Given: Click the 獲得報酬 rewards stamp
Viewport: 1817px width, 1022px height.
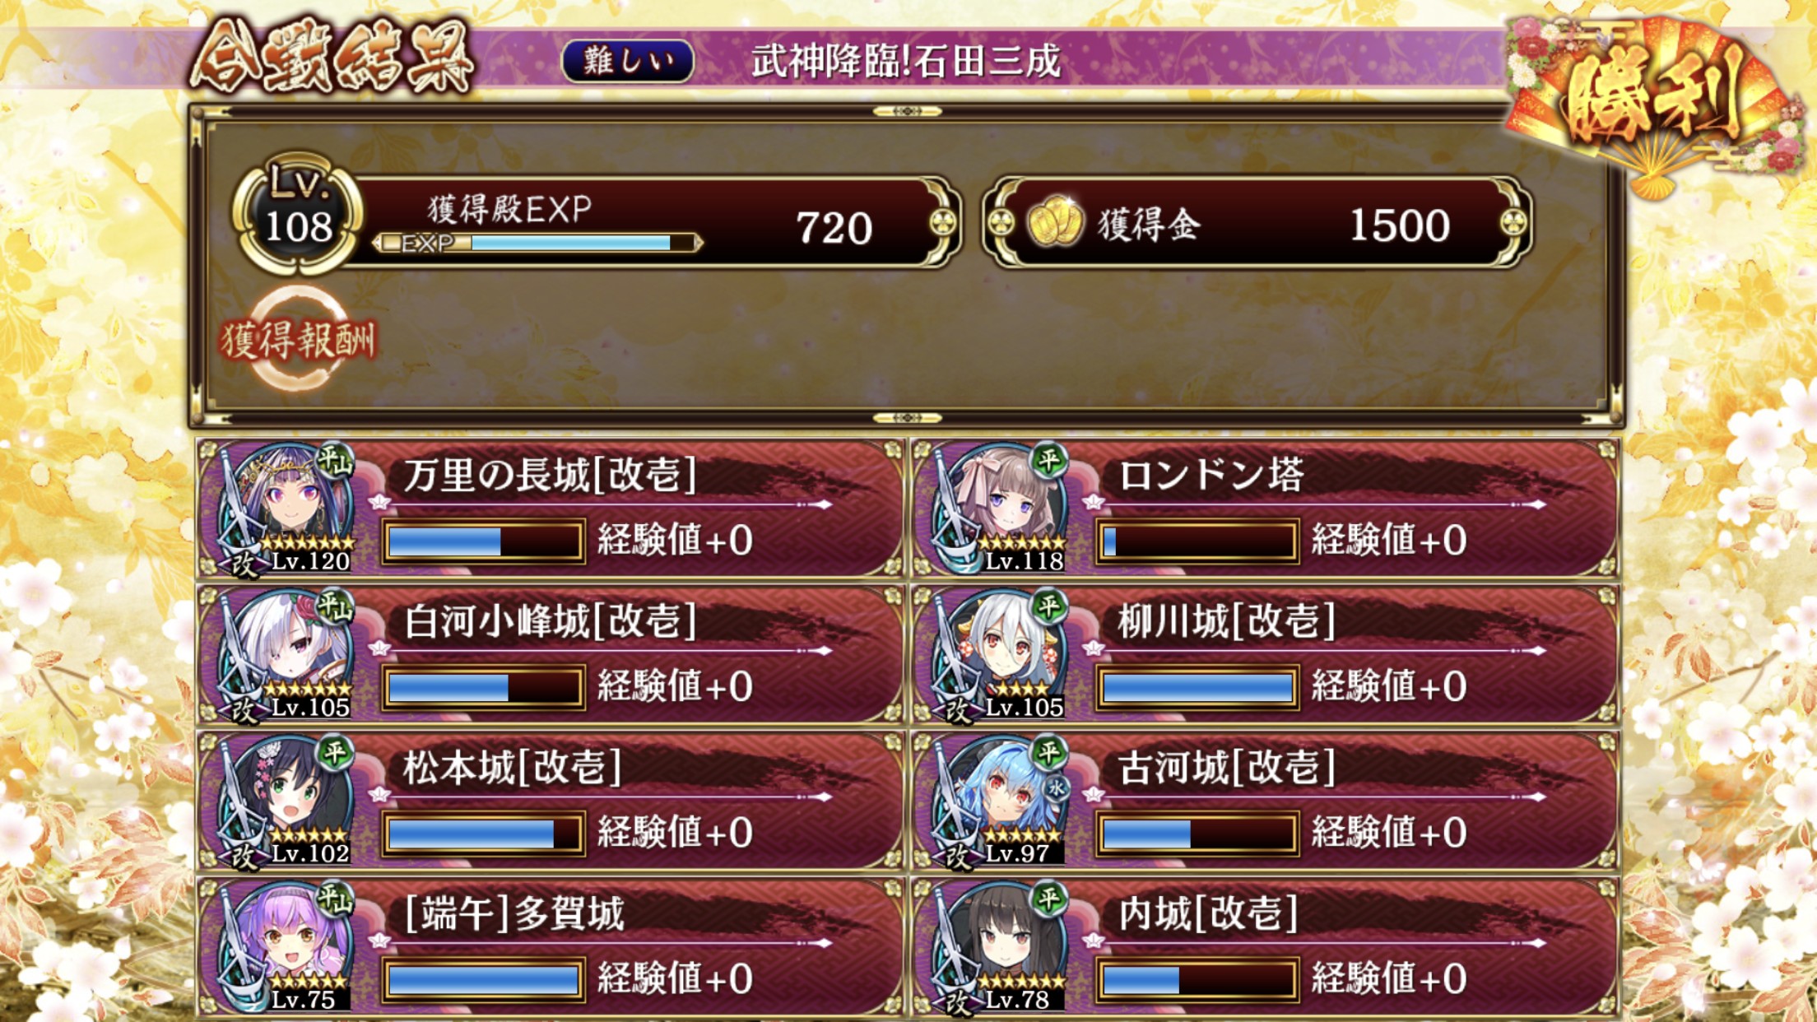Looking at the screenshot, I should pyautogui.click(x=298, y=339).
